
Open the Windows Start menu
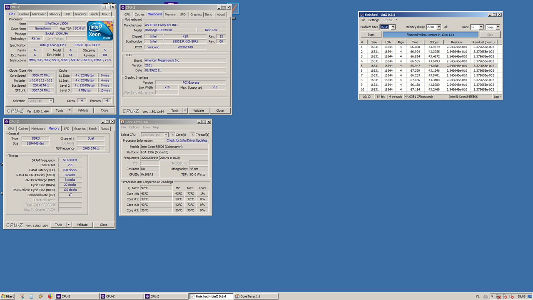tap(7, 296)
